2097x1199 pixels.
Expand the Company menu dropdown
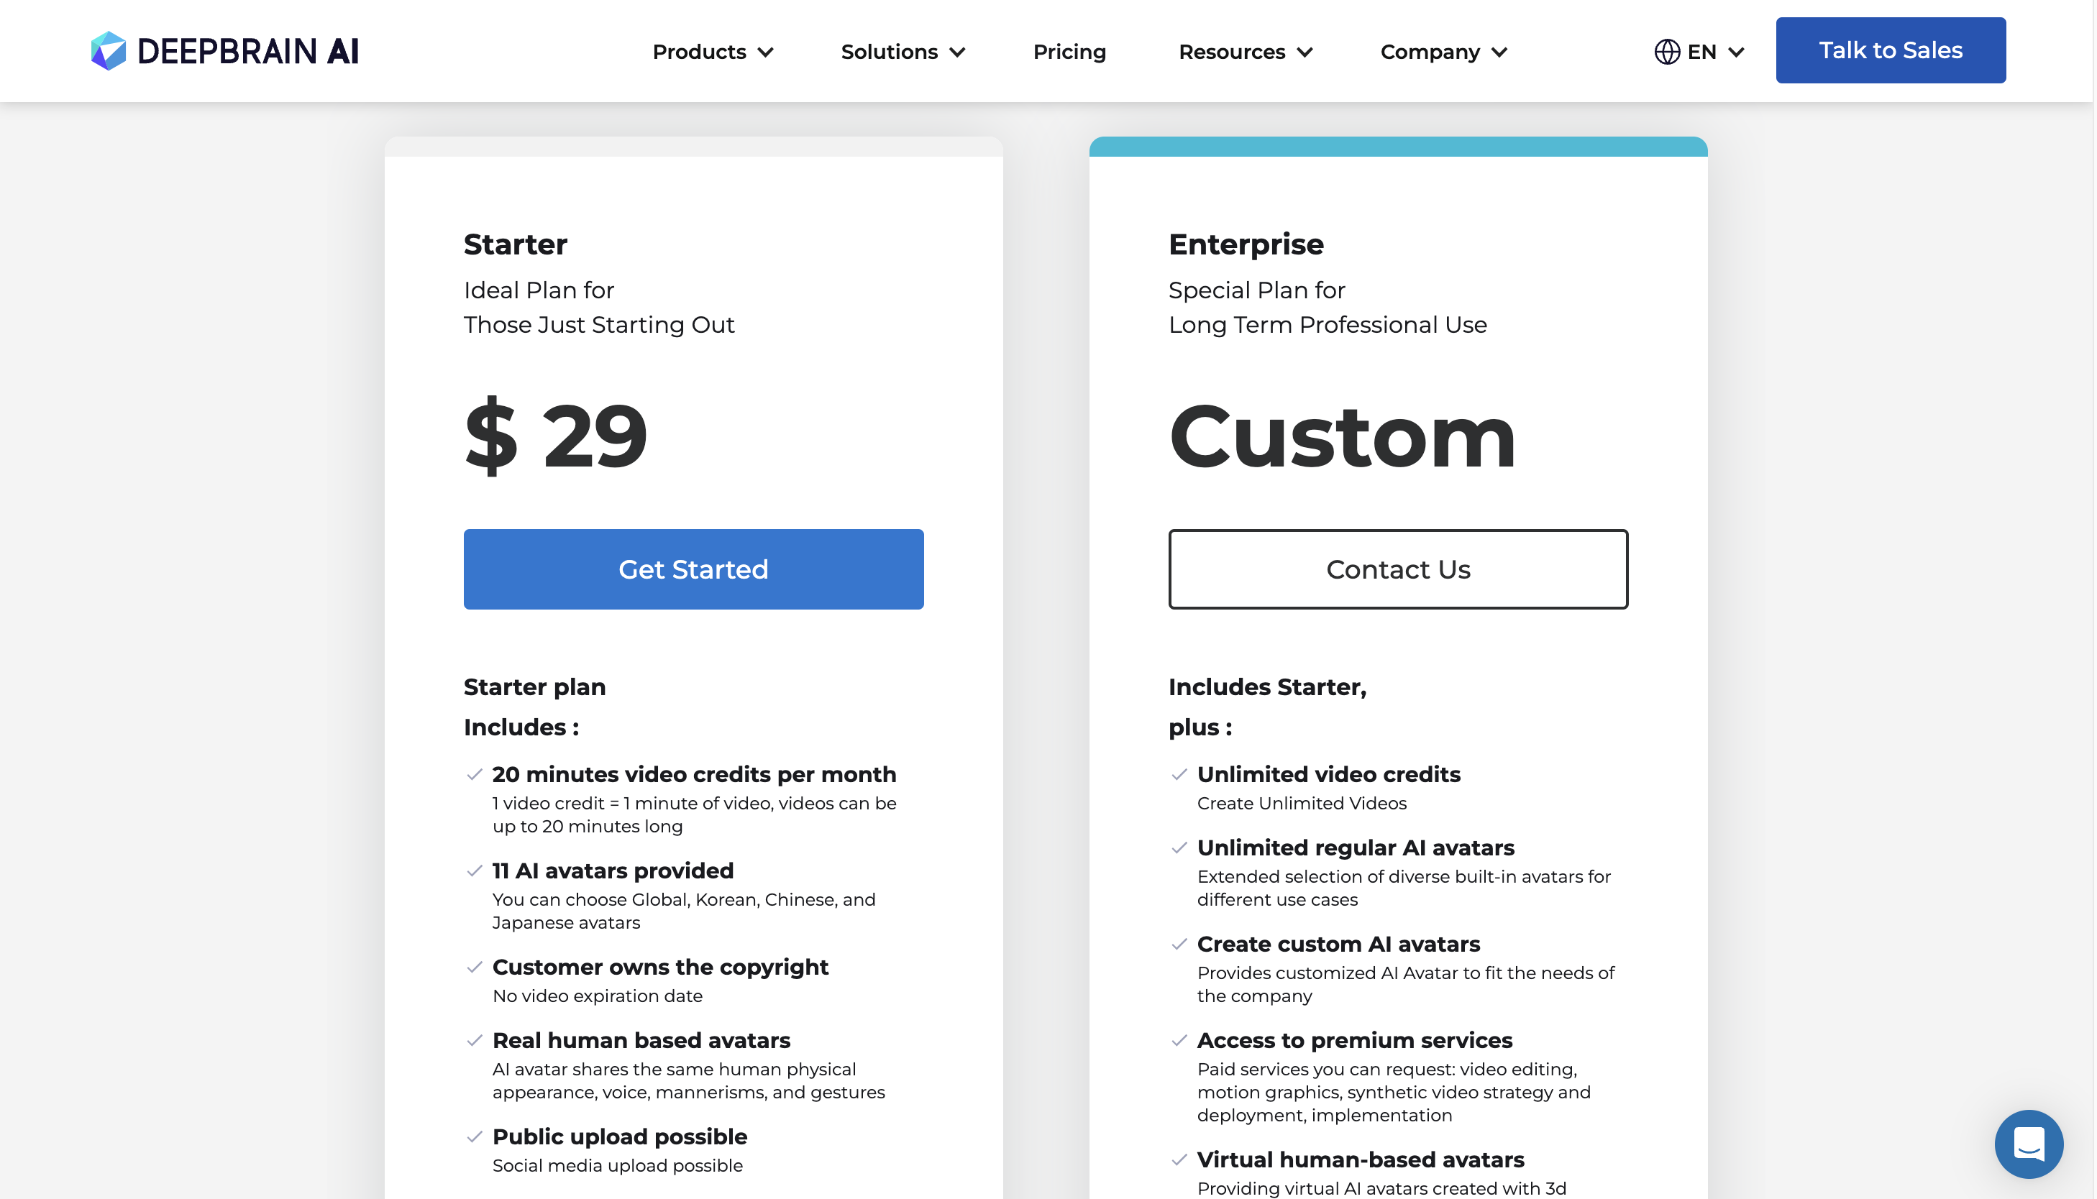pos(1443,52)
